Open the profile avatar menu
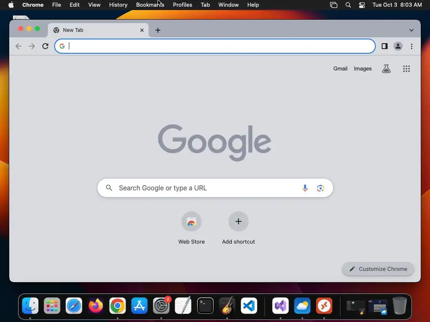Screen dimensions: 430x322 [398, 46]
